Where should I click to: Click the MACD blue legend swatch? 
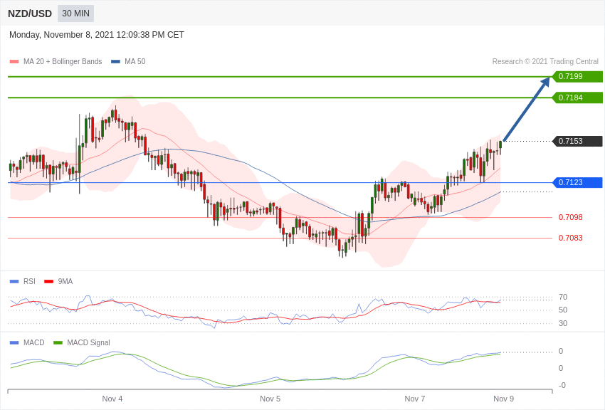(x=14, y=342)
